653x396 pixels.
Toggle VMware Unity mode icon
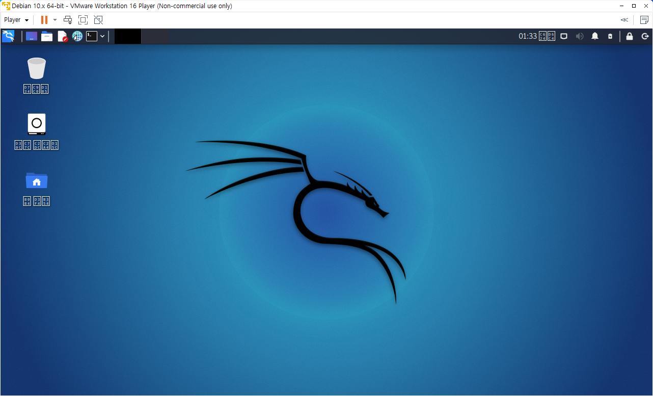pos(98,20)
